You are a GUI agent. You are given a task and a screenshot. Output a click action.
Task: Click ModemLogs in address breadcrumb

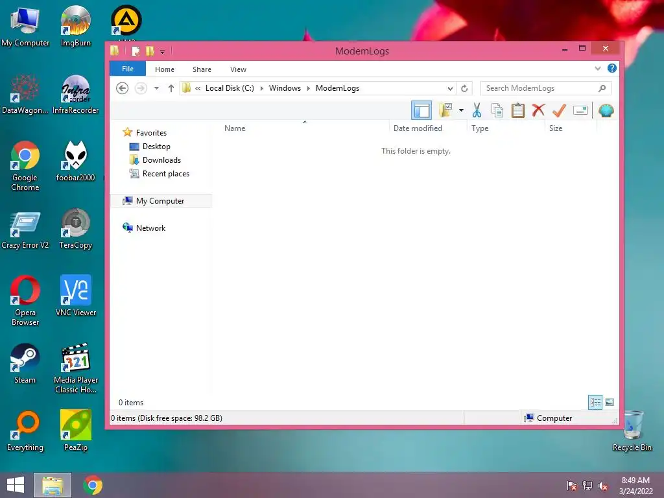[x=337, y=88]
